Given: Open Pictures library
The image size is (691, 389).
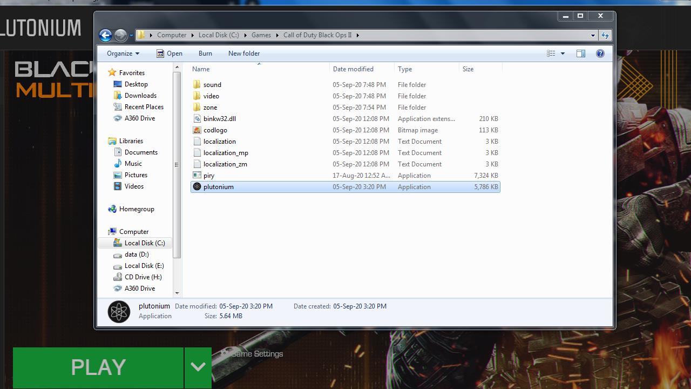Looking at the screenshot, I should click(x=136, y=175).
